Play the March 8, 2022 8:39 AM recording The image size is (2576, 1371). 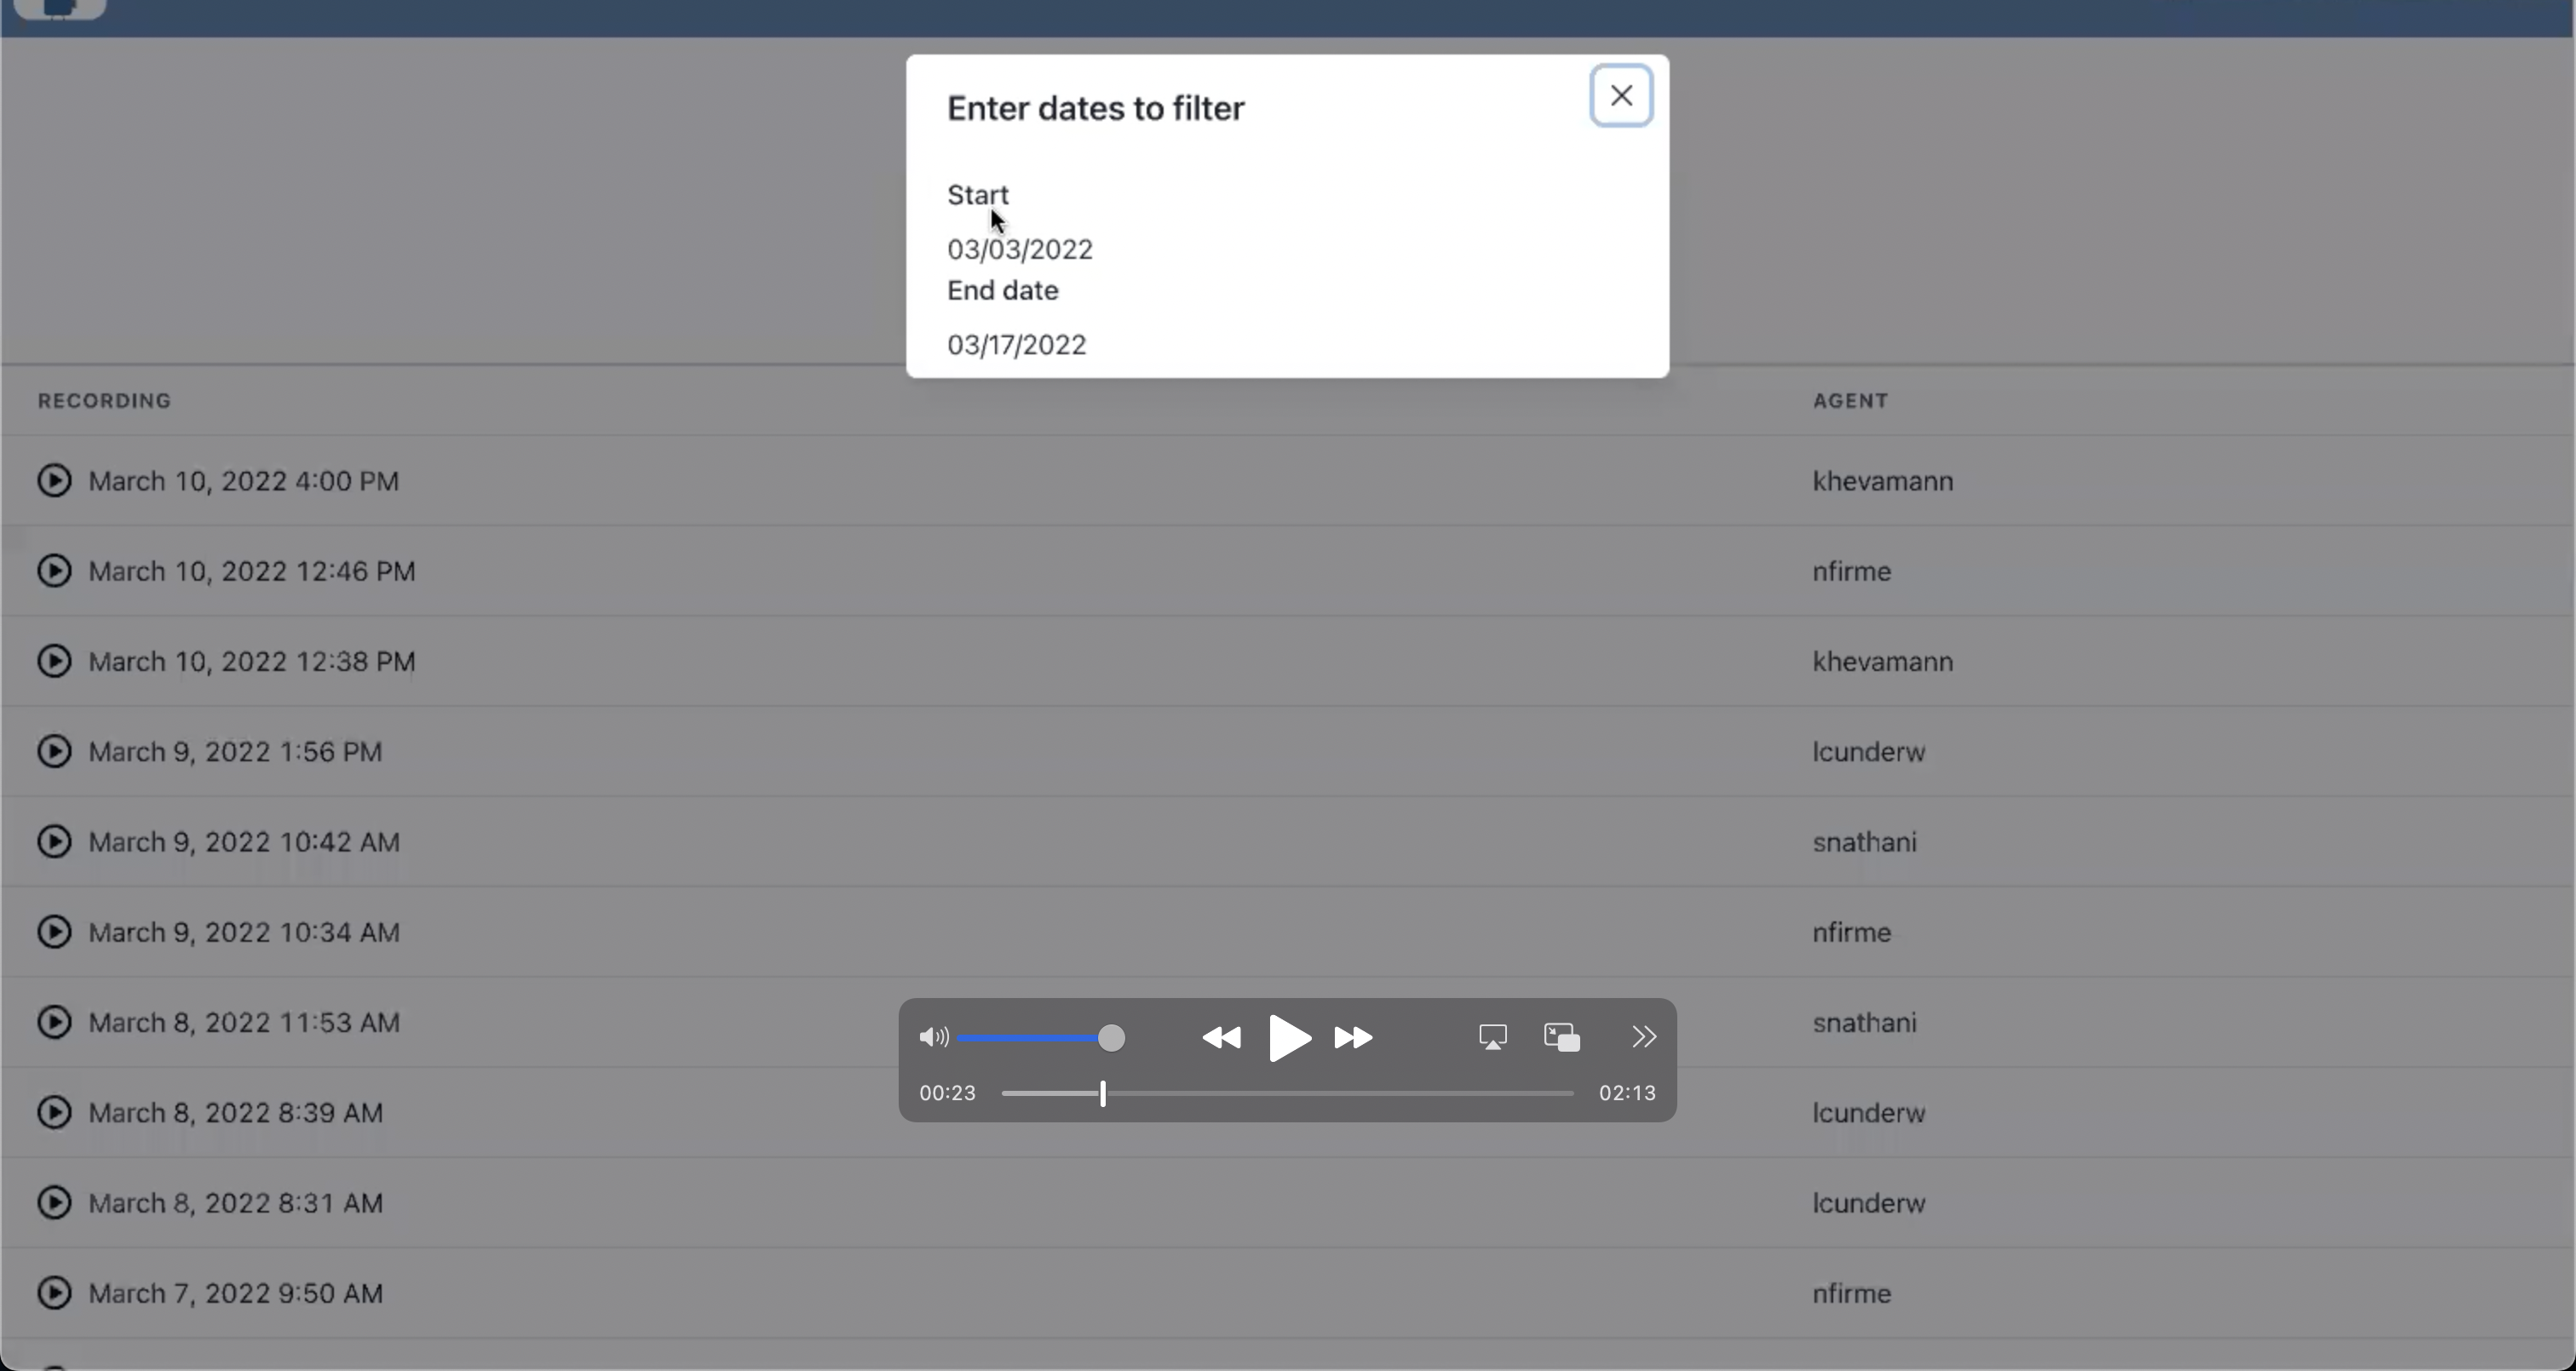click(54, 1113)
